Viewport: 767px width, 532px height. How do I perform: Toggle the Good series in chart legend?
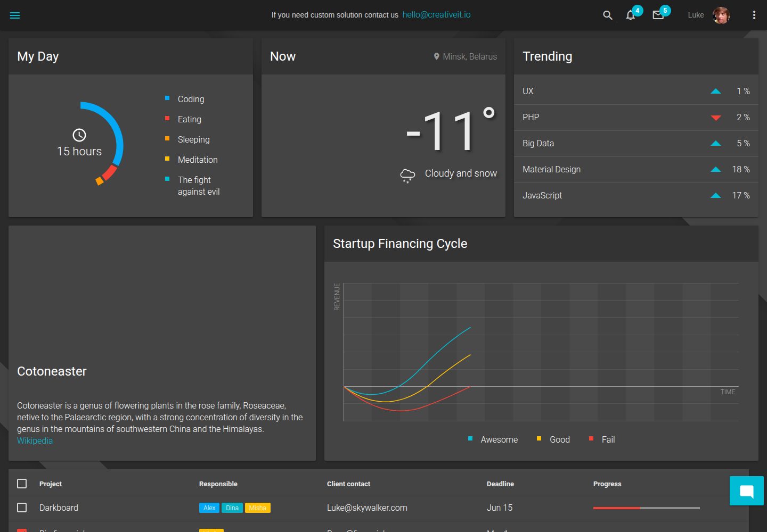pos(553,439)
